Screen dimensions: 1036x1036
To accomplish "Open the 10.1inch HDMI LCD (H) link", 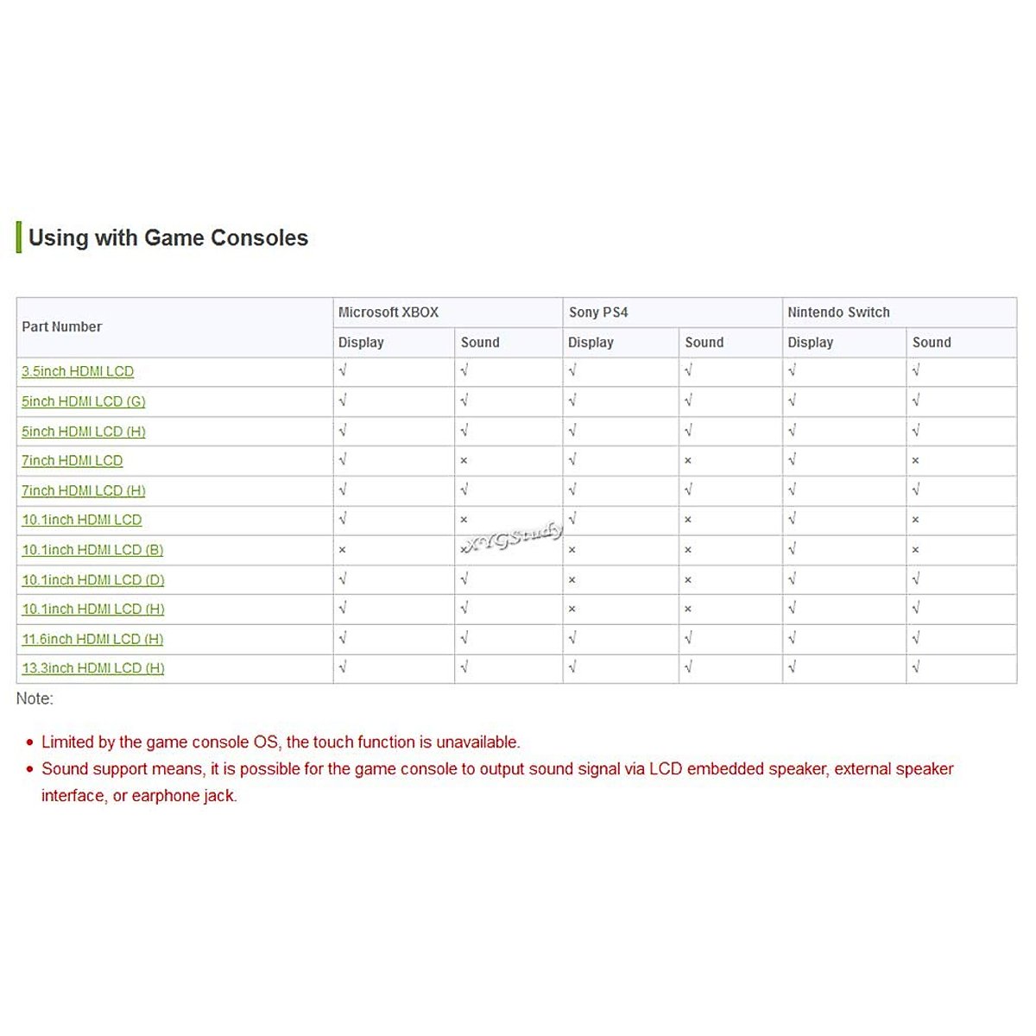I will (93, 610).
